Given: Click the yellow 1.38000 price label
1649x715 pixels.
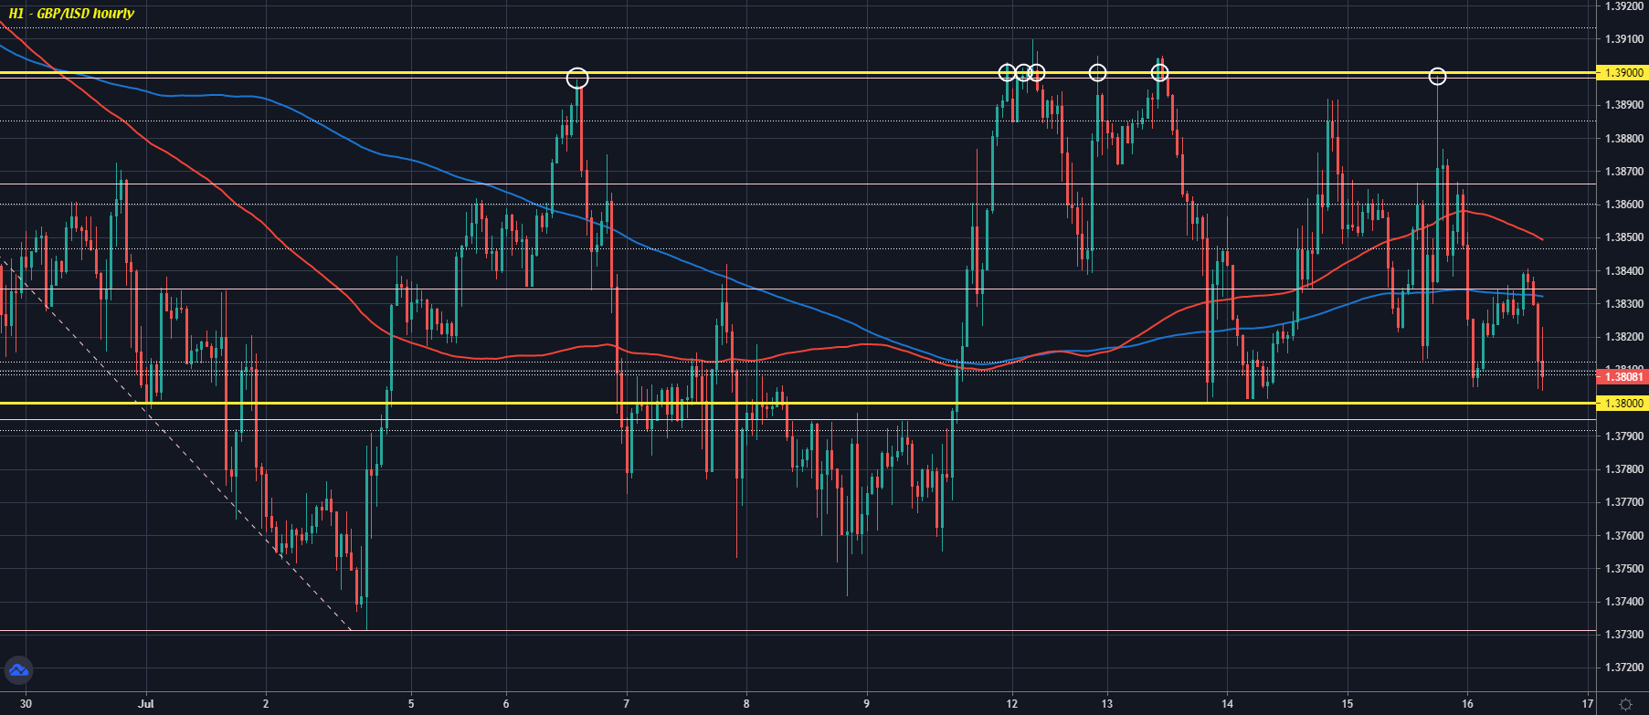Looking at the screenshot, I should pyautogui.click(x=1621, y=403).
